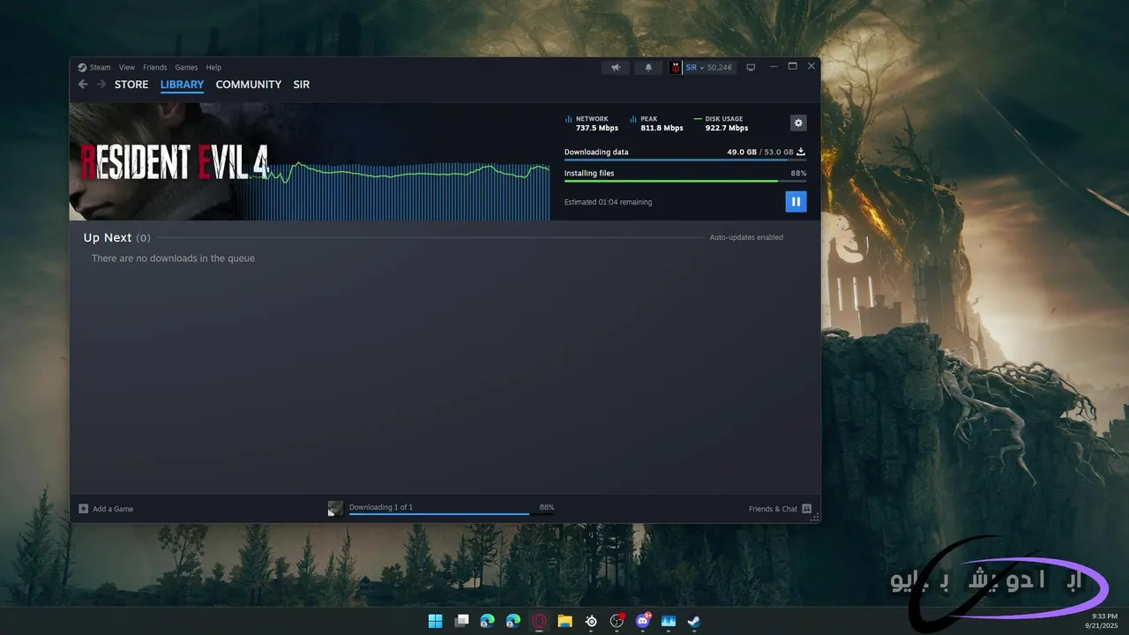
Task: Click the 50,24€ wallet balance
Action: [x=720, y=67]
